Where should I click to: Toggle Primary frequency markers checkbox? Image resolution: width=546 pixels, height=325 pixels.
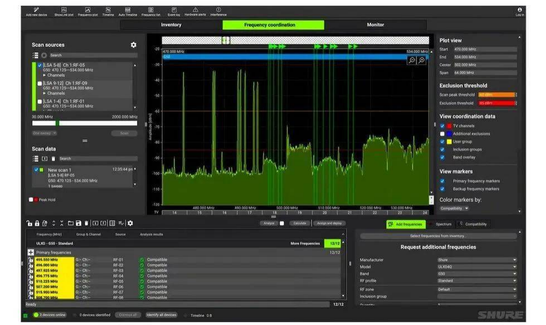pyautogui.click(x=442, y=181)
